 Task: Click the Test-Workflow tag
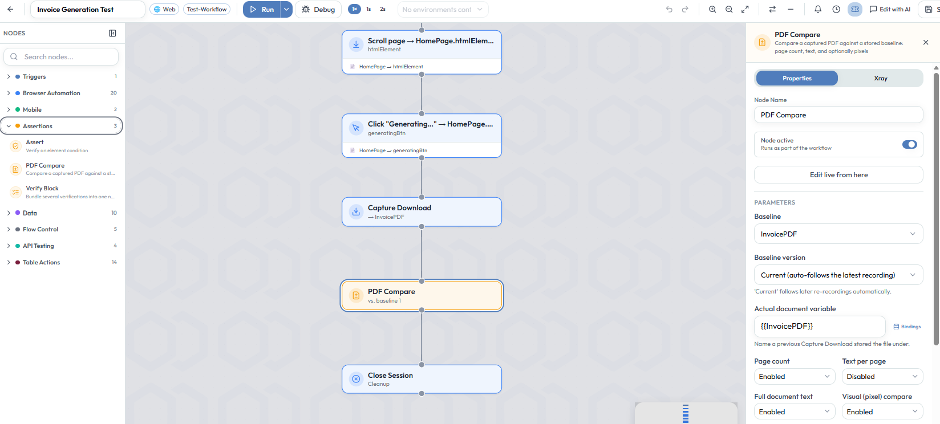click(207, 9)
